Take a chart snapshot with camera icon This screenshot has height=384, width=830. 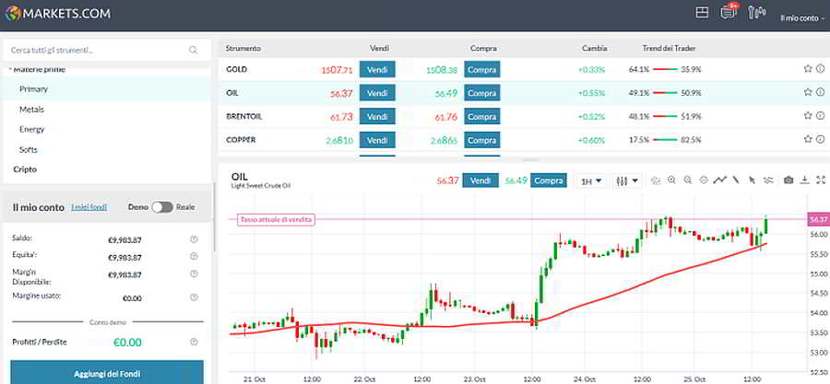click(788, 180)
